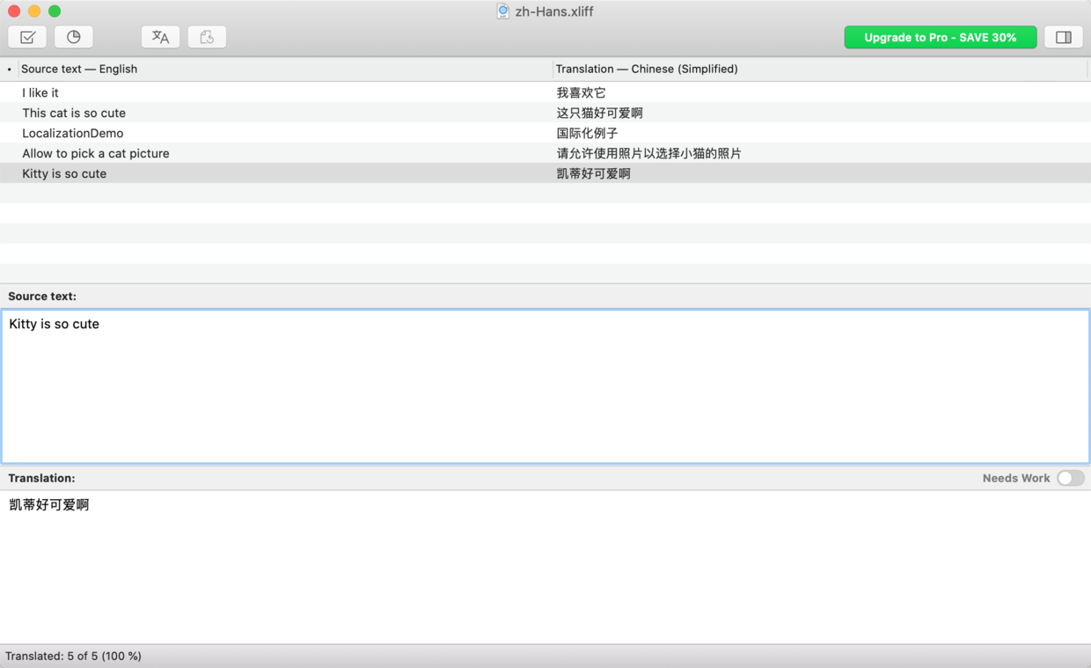Enable the Needs Work switch
Screen dimensions: 1091x668
1070,478
